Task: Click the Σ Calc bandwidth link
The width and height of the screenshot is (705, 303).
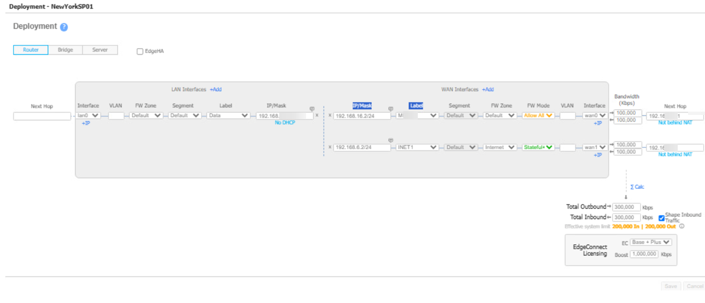Action: [637, 187]
